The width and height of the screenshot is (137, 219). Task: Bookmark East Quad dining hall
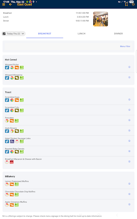click(x=127, y=4)
